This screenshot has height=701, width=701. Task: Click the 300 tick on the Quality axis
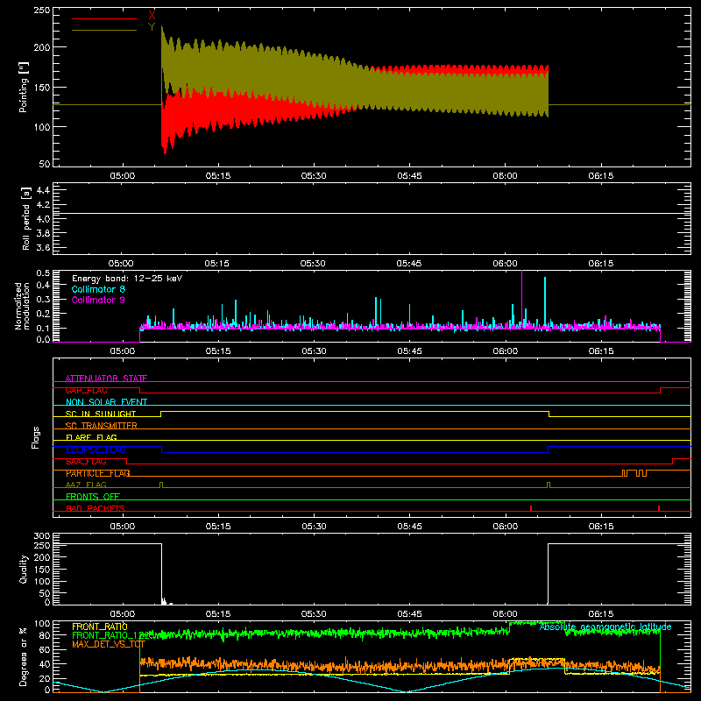[42, 536]
